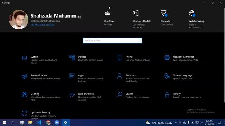The image size is (225, 126).
Task: Click the Accounts heading text
Action: 130,75
